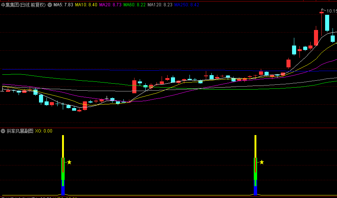Select the MA250: 8.42 label
Viewport: 337px width, 198px height.
pos(187,5)
